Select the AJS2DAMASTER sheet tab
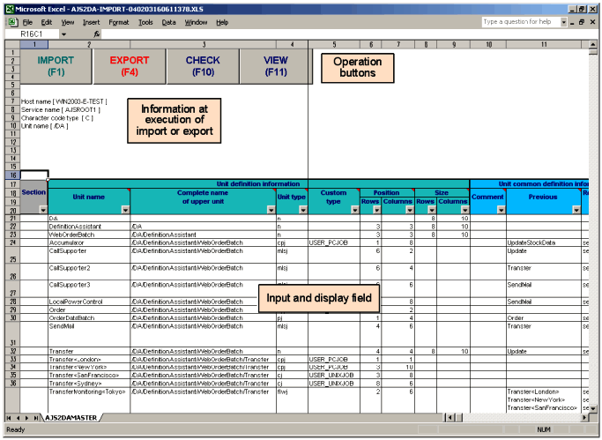 [x=77, y=418]
